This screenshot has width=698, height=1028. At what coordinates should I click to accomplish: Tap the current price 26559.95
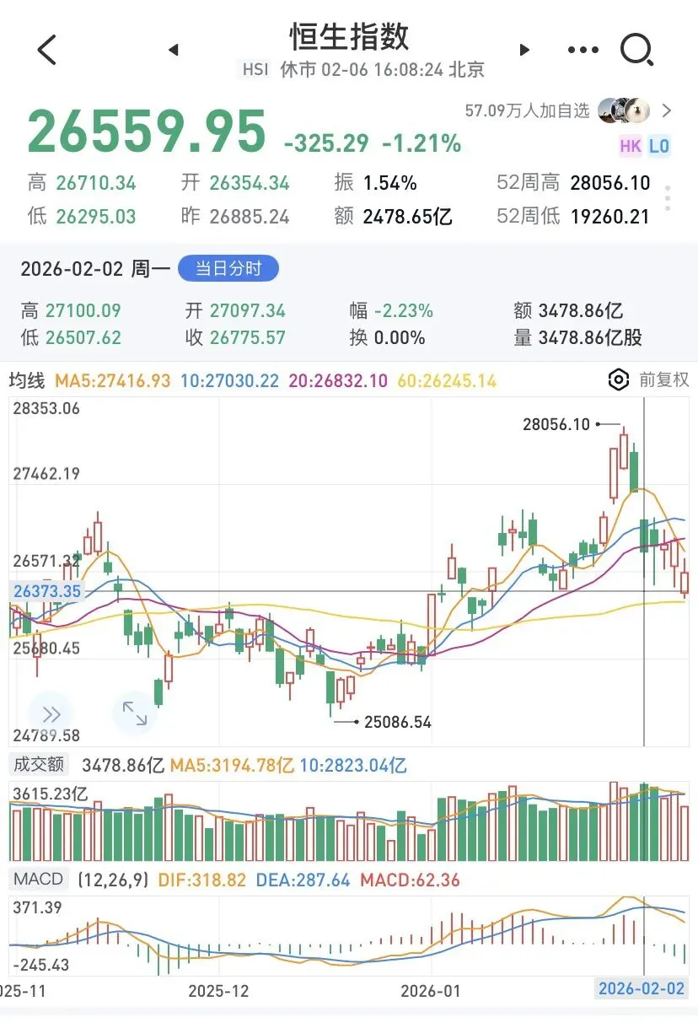point(147,132)
